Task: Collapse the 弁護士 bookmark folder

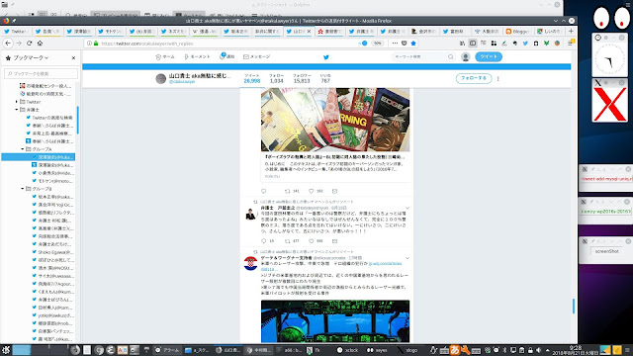Action: tap(17, 110)
